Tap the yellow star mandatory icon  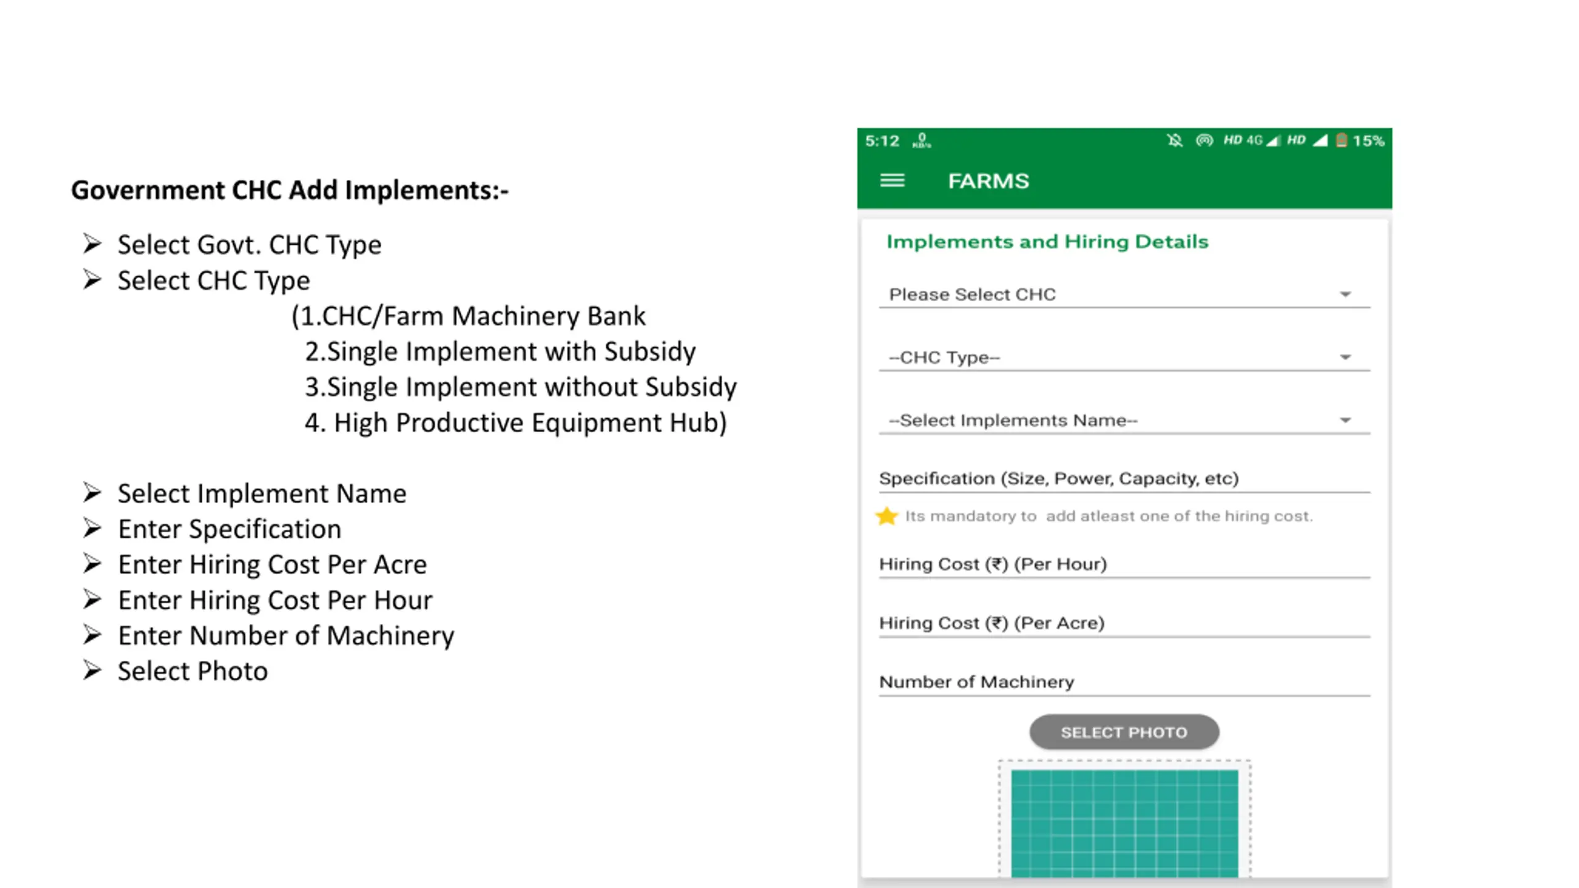click(x=886, y=516)
